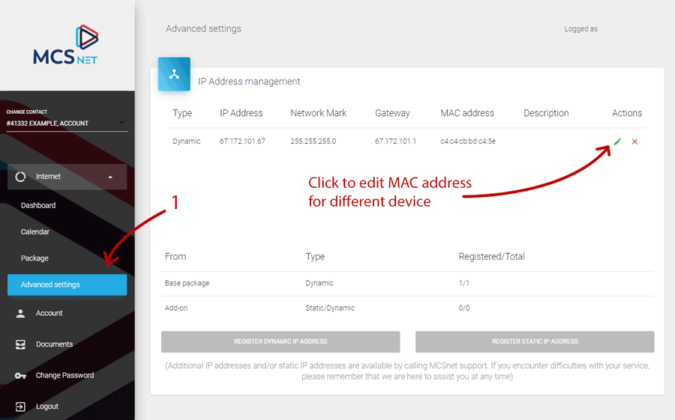Click the Internet circle icon
This screenshot has height=420, width=675.
(21, 177)
